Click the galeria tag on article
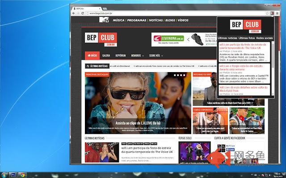 click(x=130, y=144)
